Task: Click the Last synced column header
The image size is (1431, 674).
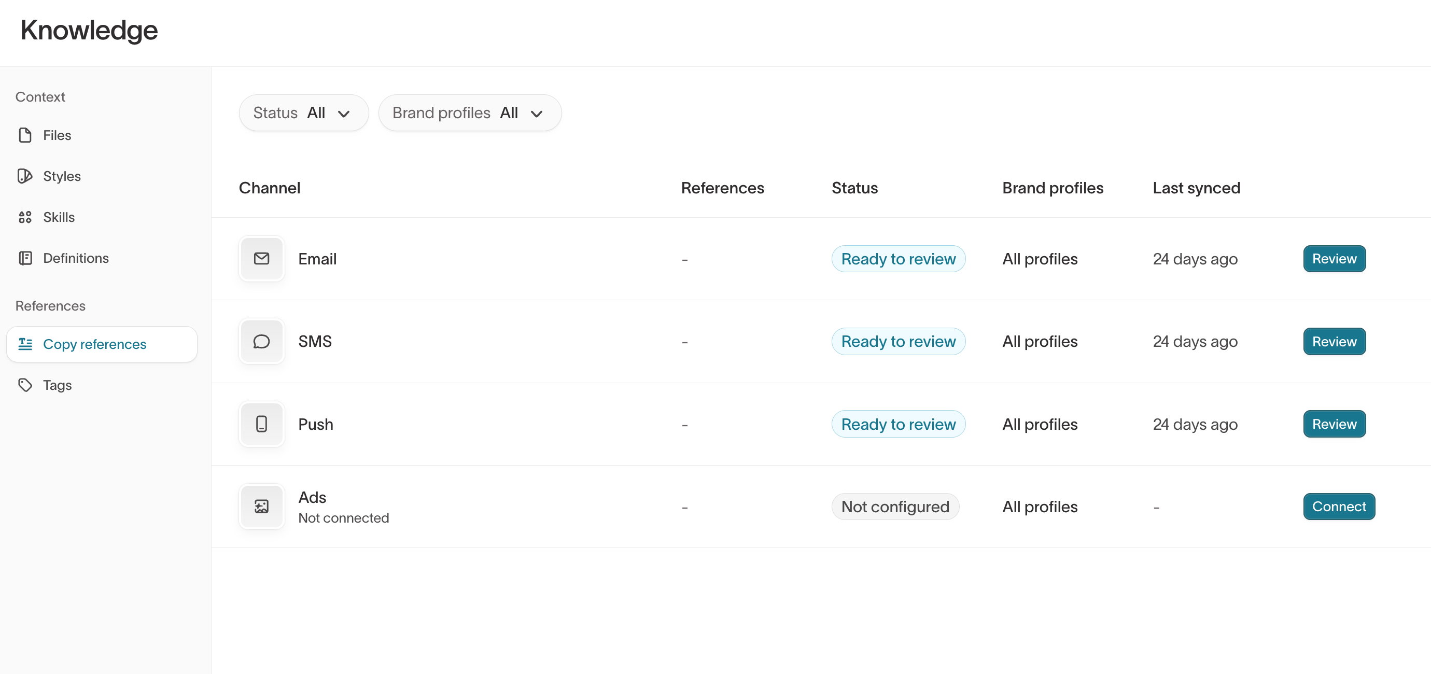Action: 1196,188
